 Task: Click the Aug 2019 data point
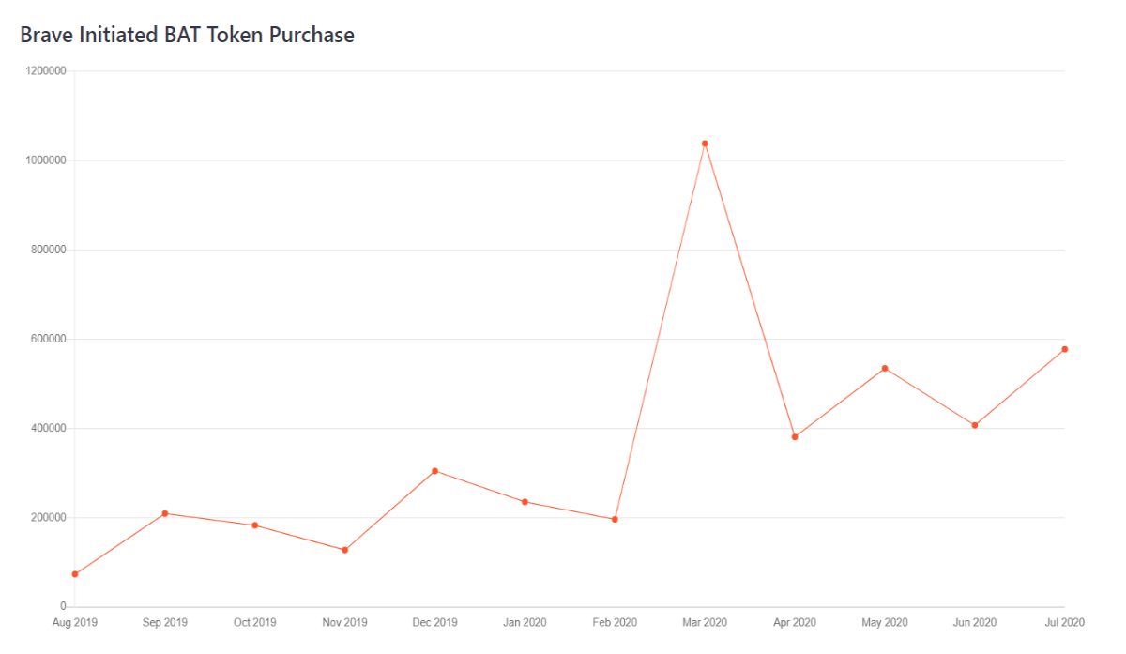pyautogui.click(x=75, y=574)
